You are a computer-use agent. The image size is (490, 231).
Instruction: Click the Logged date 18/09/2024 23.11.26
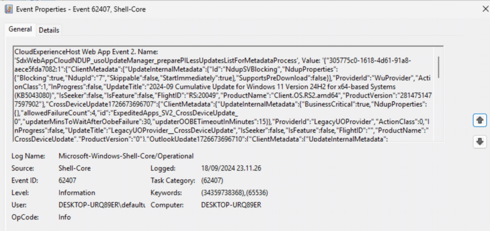pyautogui.click(x=231, y=168)
